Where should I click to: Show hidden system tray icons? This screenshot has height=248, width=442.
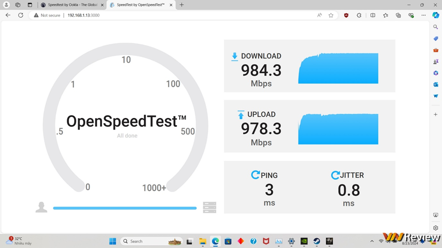click(372, 241)
